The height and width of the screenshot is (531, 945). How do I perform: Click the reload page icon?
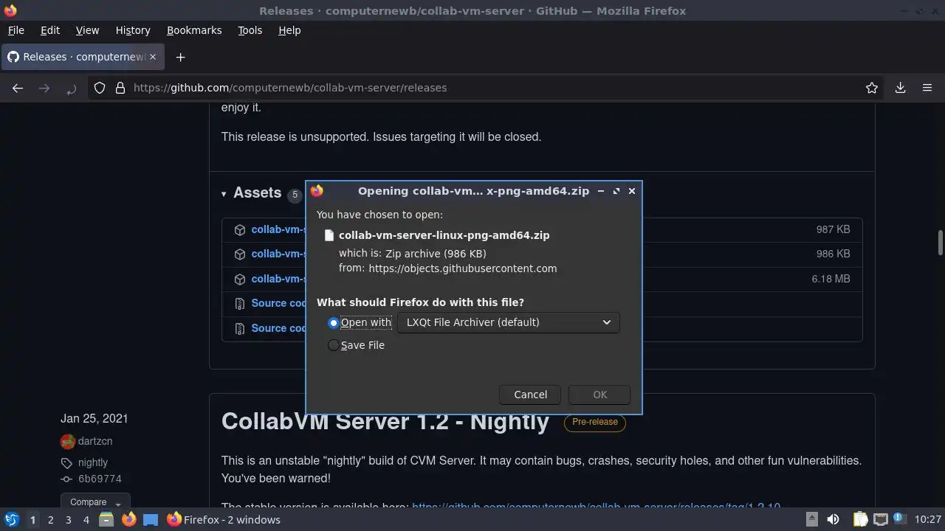71,88
